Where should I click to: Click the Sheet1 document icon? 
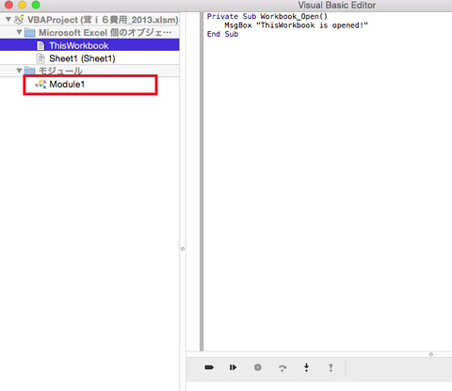pos(40,58)
